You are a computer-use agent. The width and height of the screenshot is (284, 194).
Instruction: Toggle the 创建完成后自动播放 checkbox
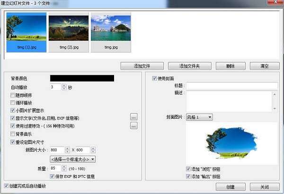coord(6,186)
